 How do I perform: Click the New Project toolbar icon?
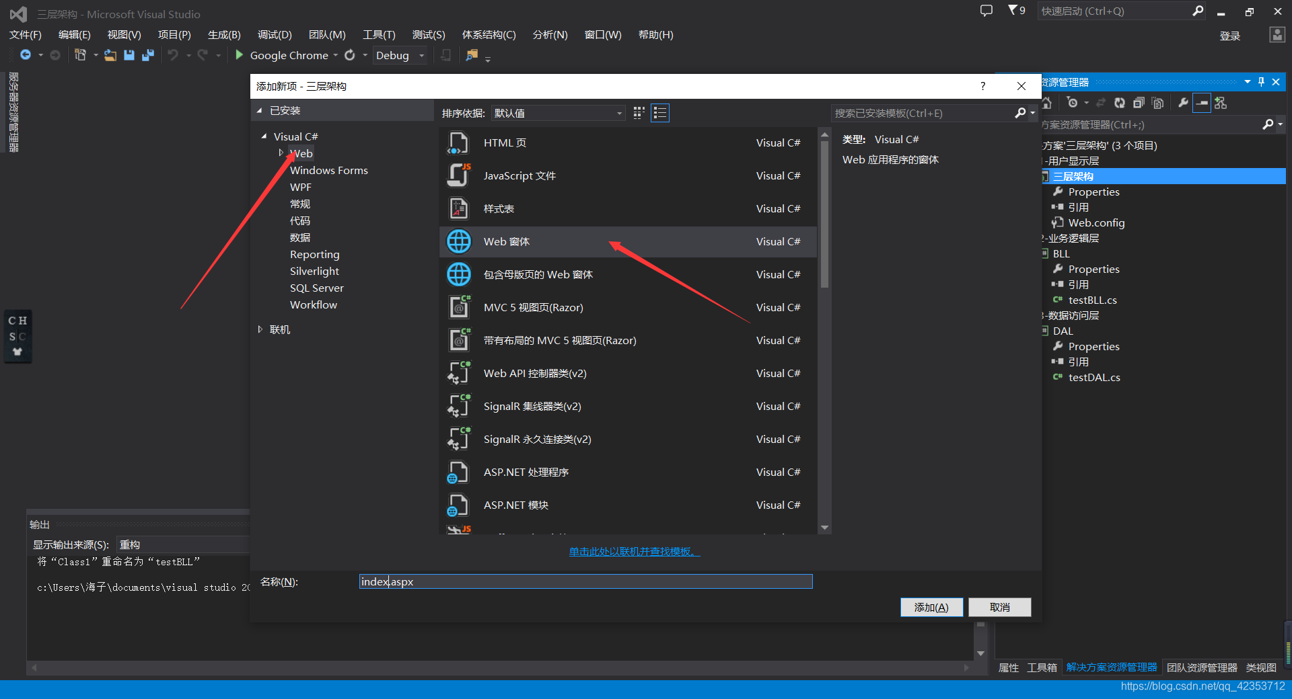(x=80, y=55)
